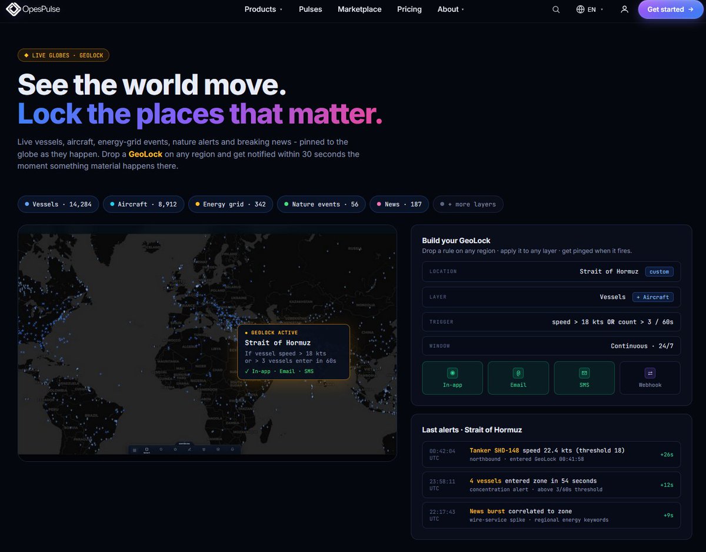This screenshot has width=706, height=552.
Task: Open the LOCATION field row
Action: tap(551, 272)
